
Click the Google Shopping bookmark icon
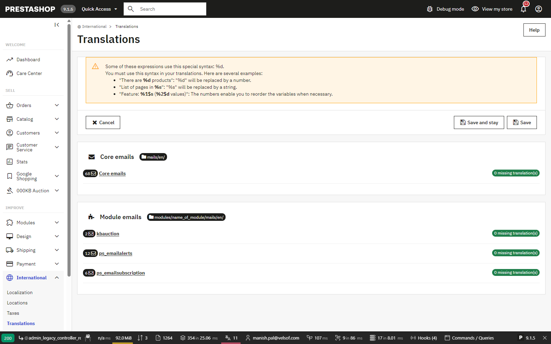10,176
